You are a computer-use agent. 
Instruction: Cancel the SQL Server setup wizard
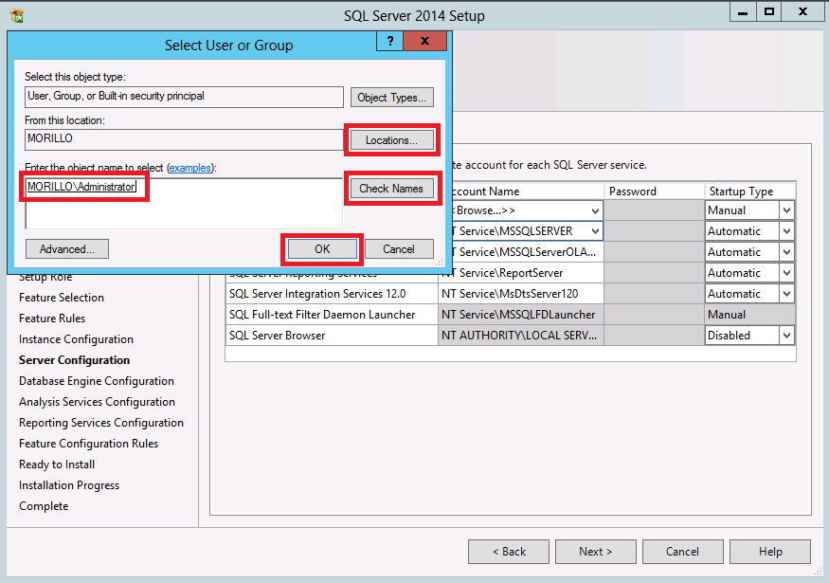[x=682, y=552]
